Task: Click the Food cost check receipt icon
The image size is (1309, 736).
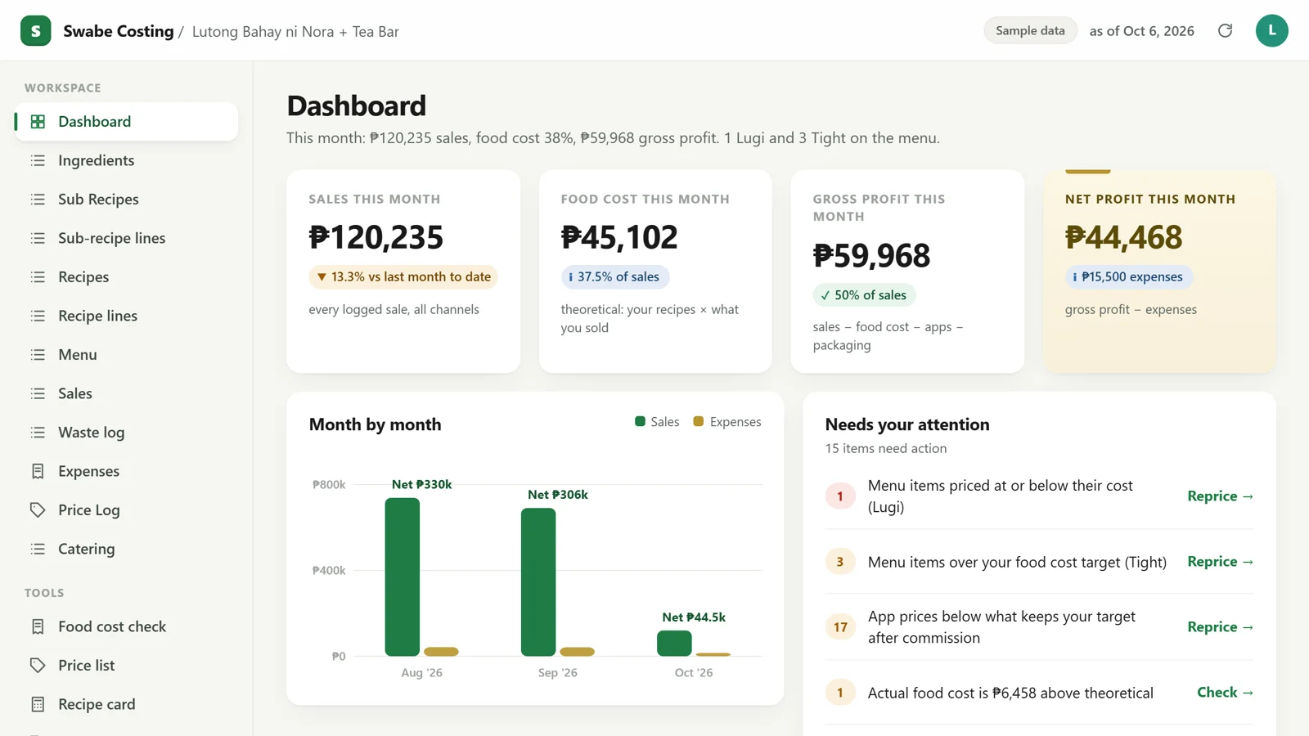Action: [38, 626]
